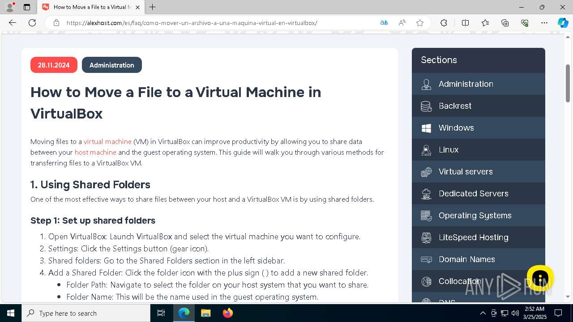The height and width of the screenshot is (322, 573).
Task: Open the Edge profile icon
Action: tap(10, 7)
